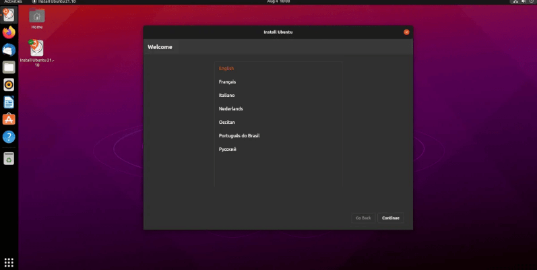Select English language
The height and width of the screenshot is (270, 537).
point(278,69)
